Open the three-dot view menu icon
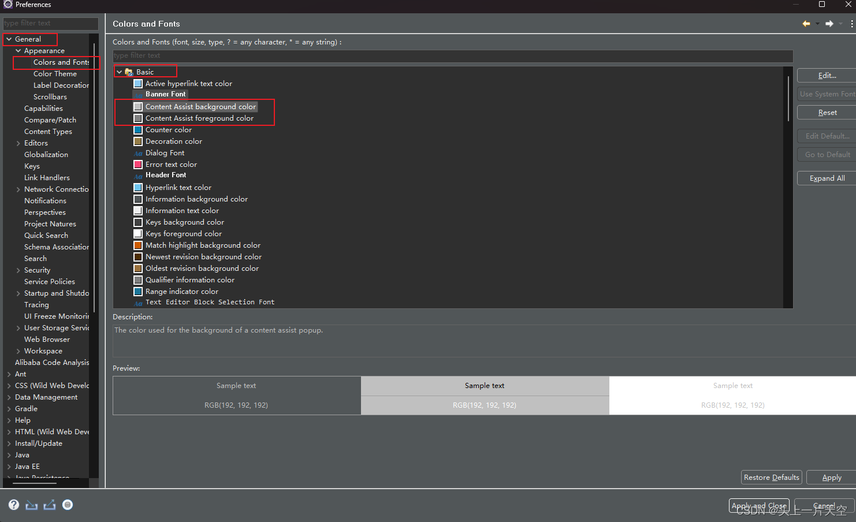Image resolution: width=856 pixels, height=522 pixels. pyautogui.click(x=852, y=24)
